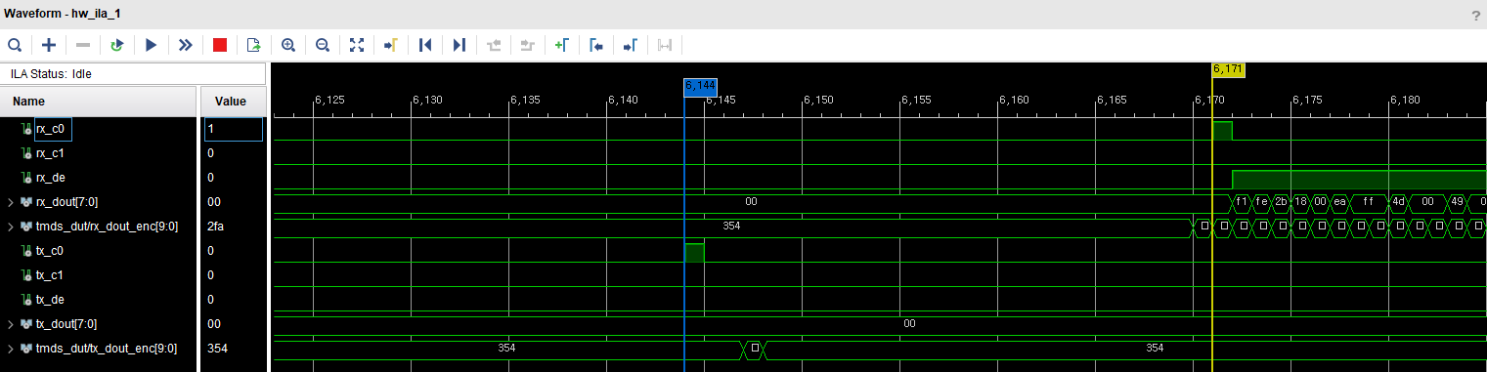Expand tmds_dut/rx_dout_enc[9:0] bus

click(11, 227)
